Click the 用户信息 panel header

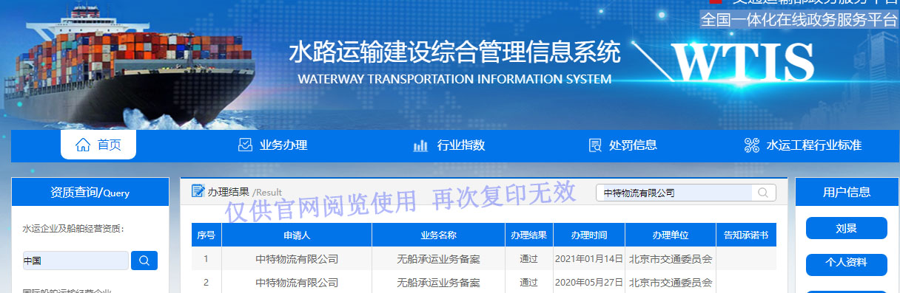click(846, 192)
